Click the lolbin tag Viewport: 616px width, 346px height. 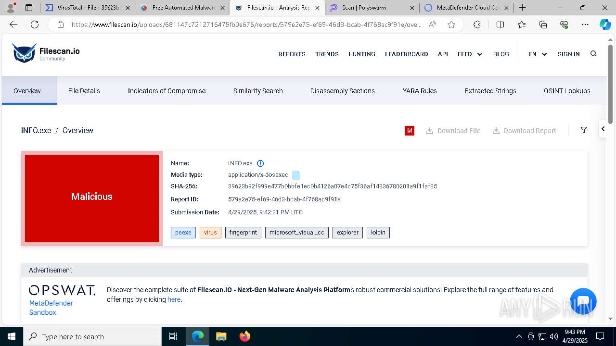coord(378,233)
